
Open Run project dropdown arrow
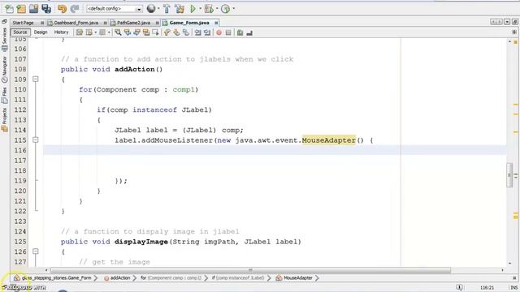click(201, 9)
